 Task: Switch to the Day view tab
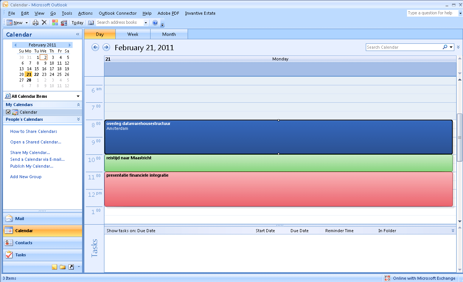(100, 34)
